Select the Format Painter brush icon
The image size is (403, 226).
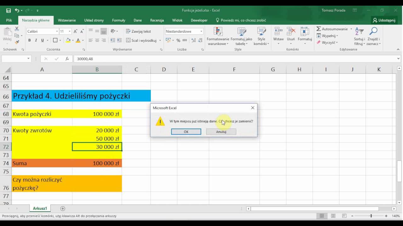coord(17,42)
